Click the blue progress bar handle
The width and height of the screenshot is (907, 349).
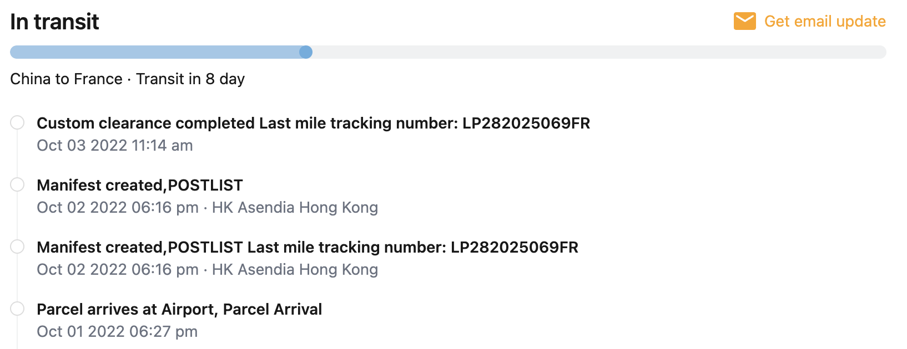tap(306, 52)
